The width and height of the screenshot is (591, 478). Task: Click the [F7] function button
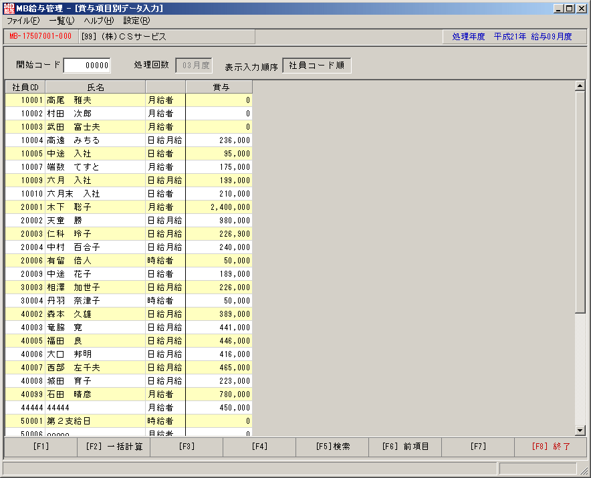[x=478, y=447]
